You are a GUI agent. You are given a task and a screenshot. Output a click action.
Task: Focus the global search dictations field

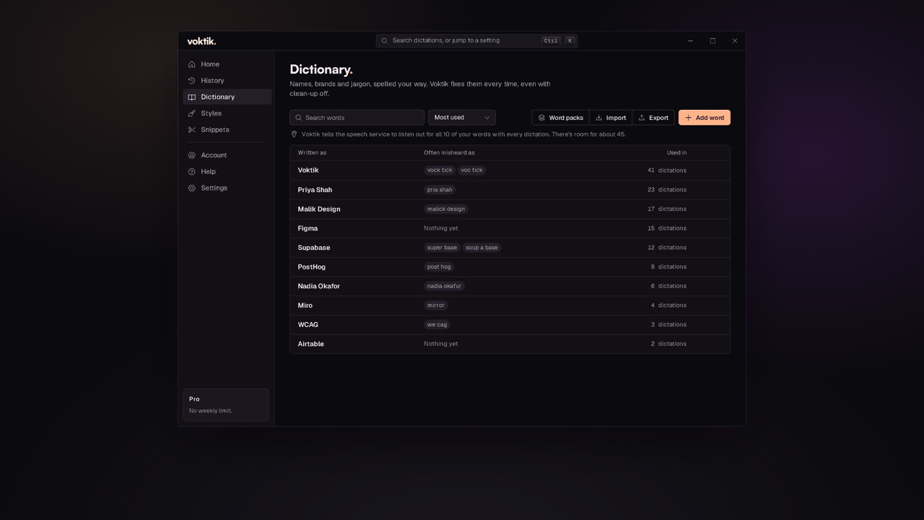(x=476, y=40)
